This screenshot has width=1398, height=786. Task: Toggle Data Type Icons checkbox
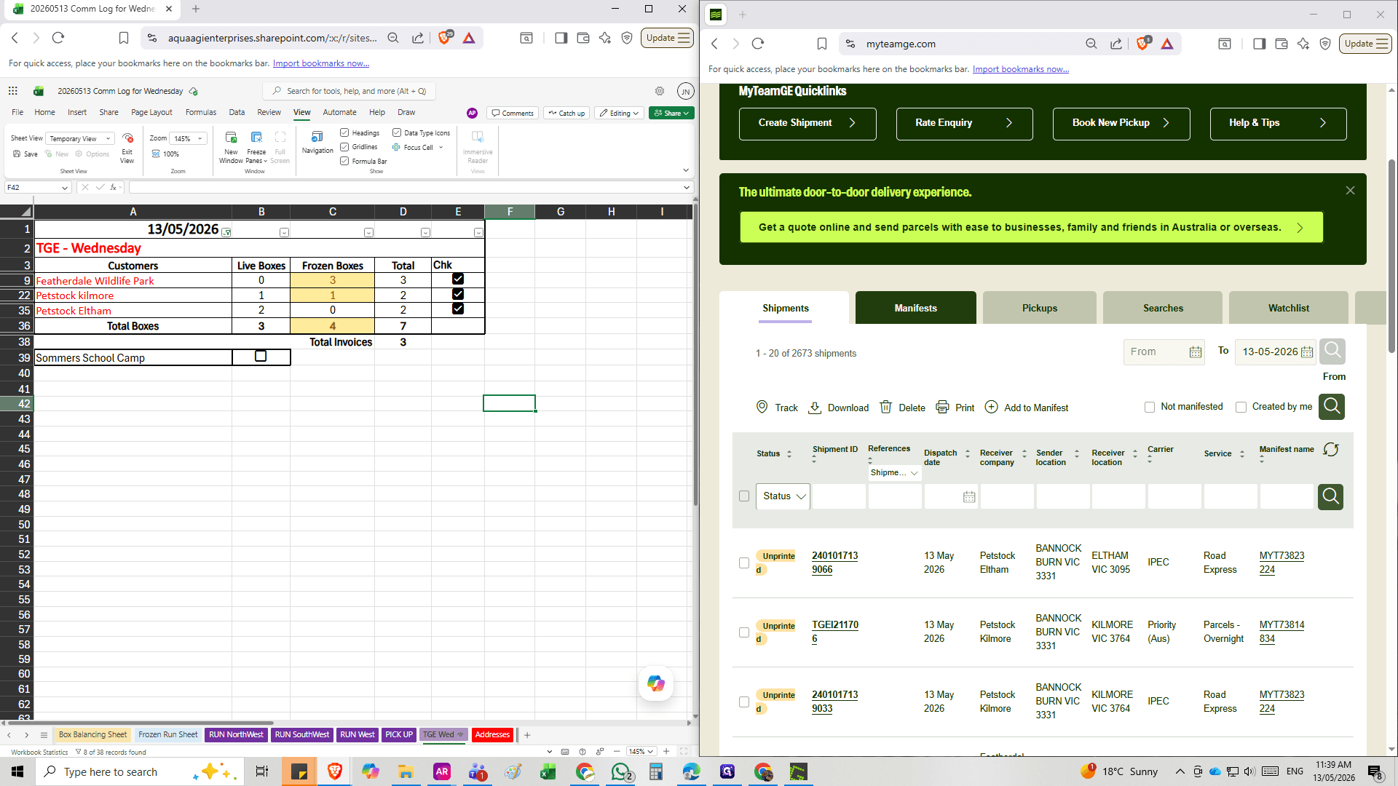[397, 133]
